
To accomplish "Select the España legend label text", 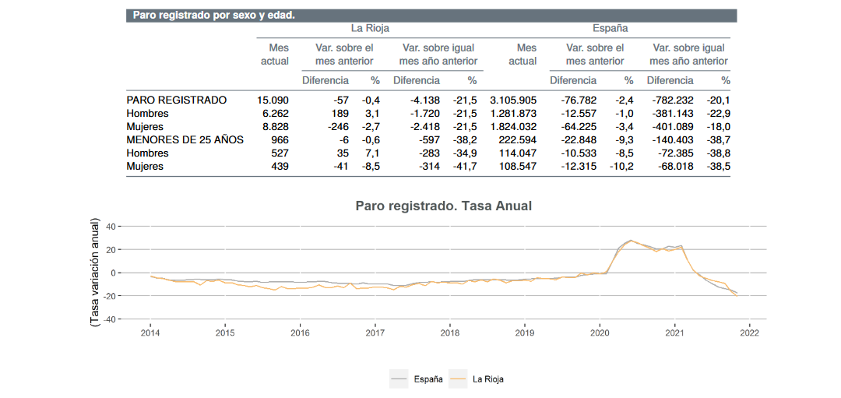I will 428,379.
